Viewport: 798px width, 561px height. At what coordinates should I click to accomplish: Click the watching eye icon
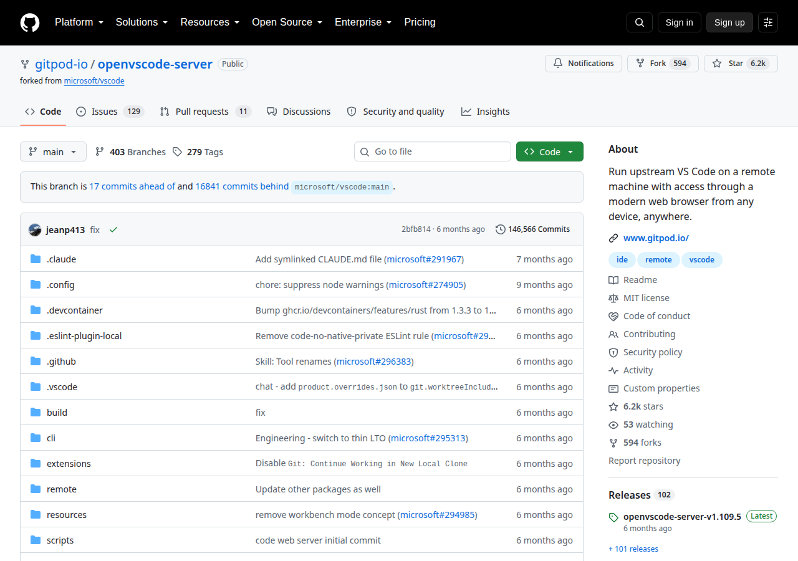pos(613,424)
